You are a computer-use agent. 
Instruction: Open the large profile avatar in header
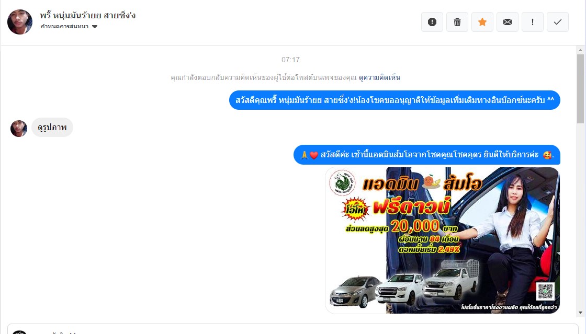[x=20, y=22]
